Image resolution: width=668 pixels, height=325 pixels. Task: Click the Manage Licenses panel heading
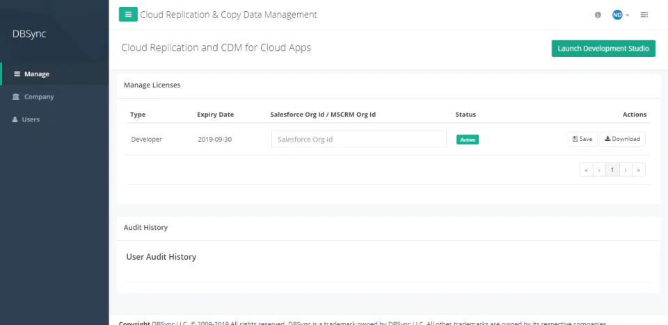pyautogui.click(x=152, y=85)
